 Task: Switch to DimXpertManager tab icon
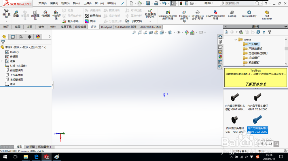(29, 37)
